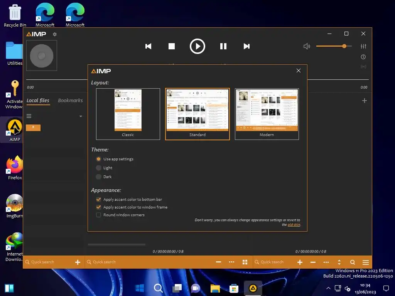
Task: Stop playback with the stop button
Action: [x=172, y=46]
